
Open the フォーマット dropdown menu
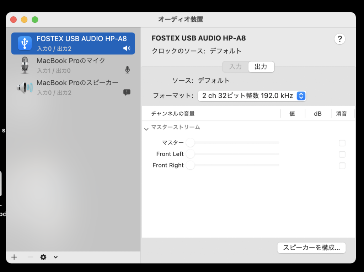click(301, 96)
